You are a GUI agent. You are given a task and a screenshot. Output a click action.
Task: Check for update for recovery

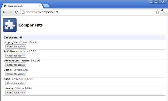coord(16,92)
